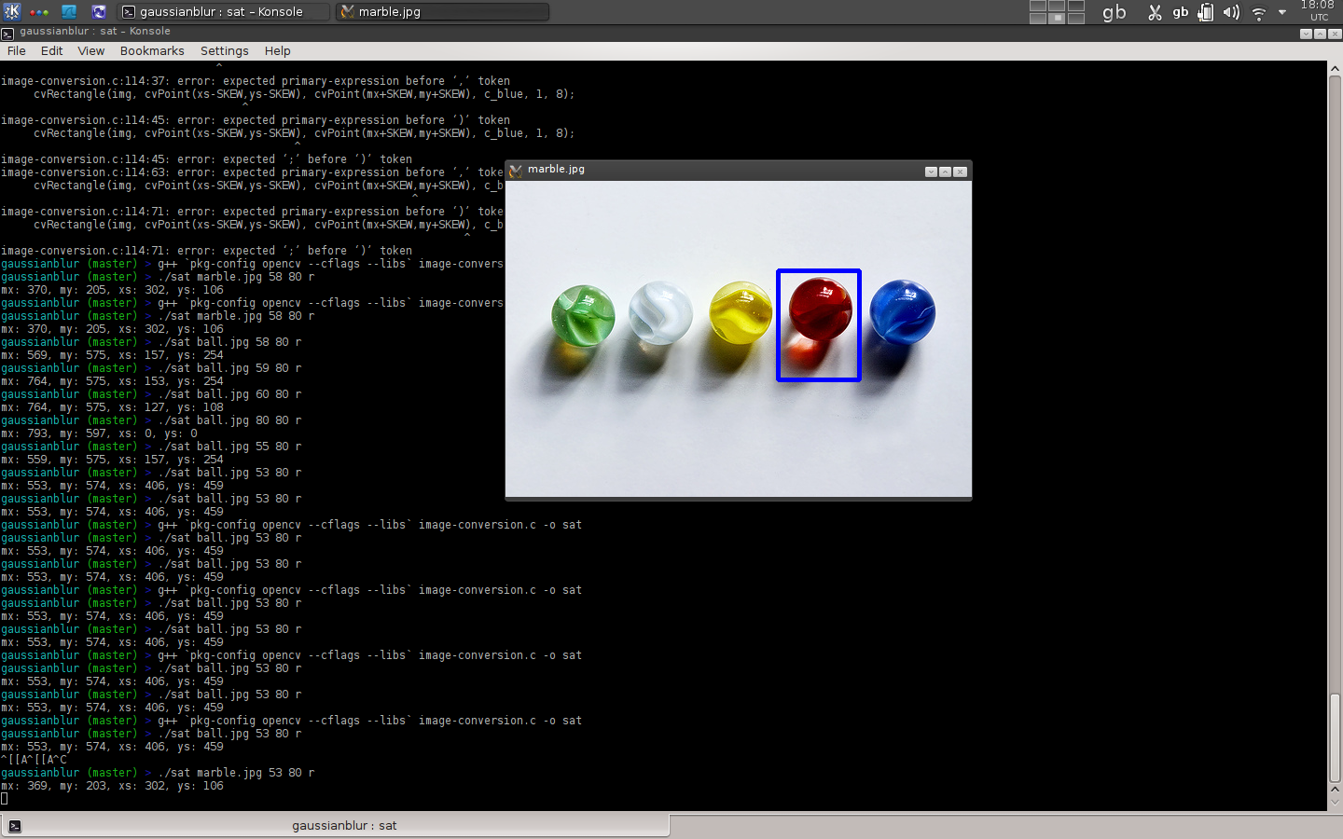The height and width of the screenshot is (839, 1343).
Task: Close the marble.jpg image window
Action: (960, 172)
